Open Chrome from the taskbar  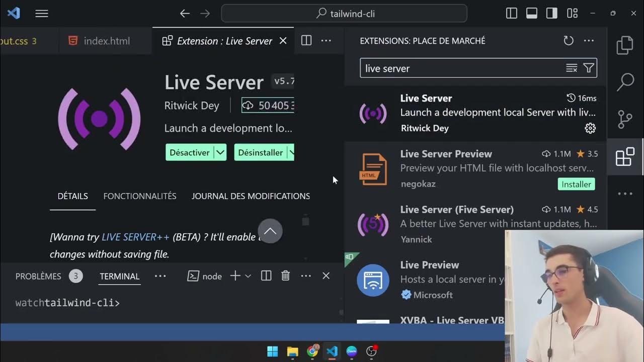tap(312, 351)
